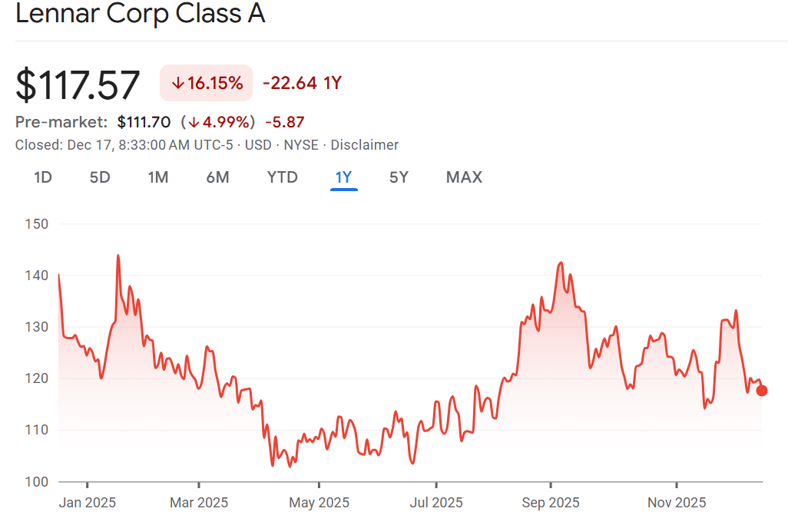Click the red endpoint dot on the chart
The width and height of the screenshot is (788, 525).
(x=762, y=391)
